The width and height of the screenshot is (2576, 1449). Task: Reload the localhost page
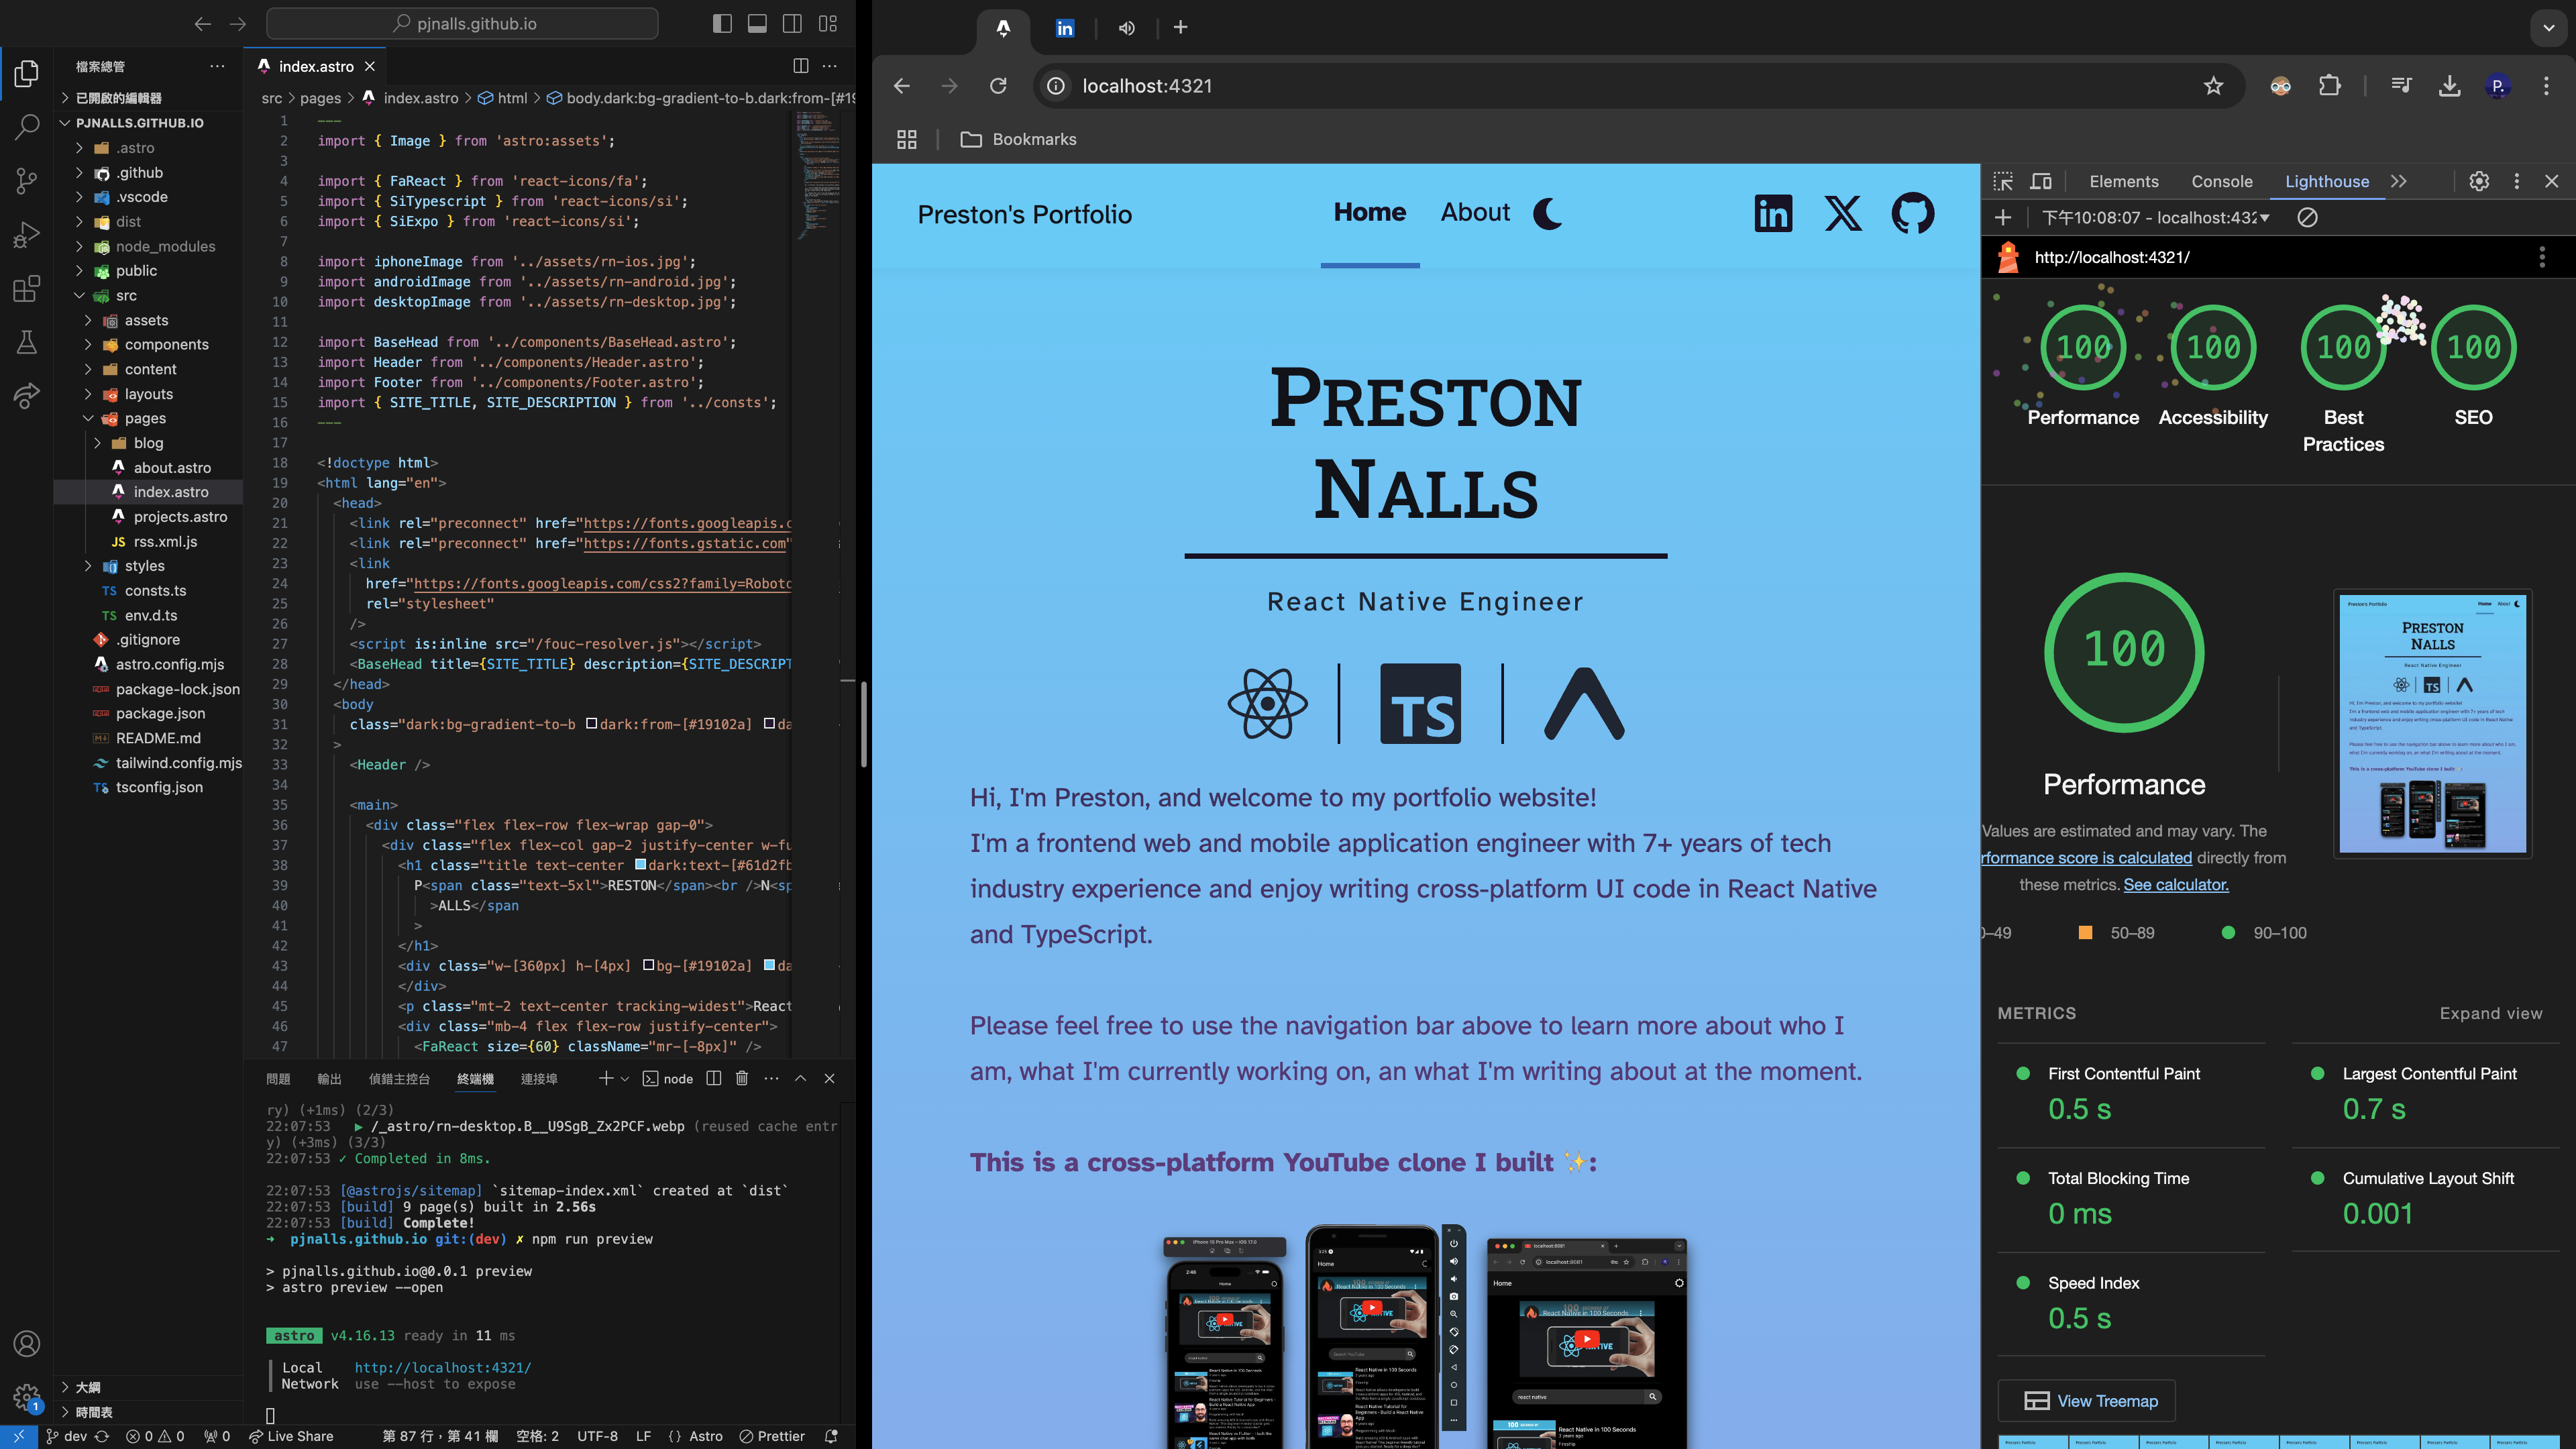pos(998,86)
